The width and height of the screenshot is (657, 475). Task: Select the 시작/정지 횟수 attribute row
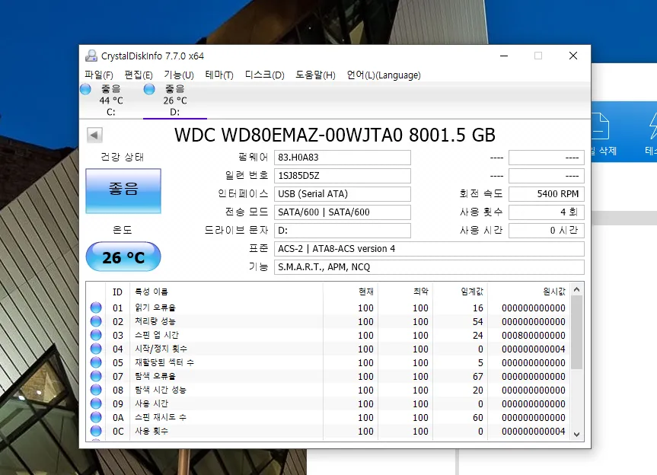328,349
